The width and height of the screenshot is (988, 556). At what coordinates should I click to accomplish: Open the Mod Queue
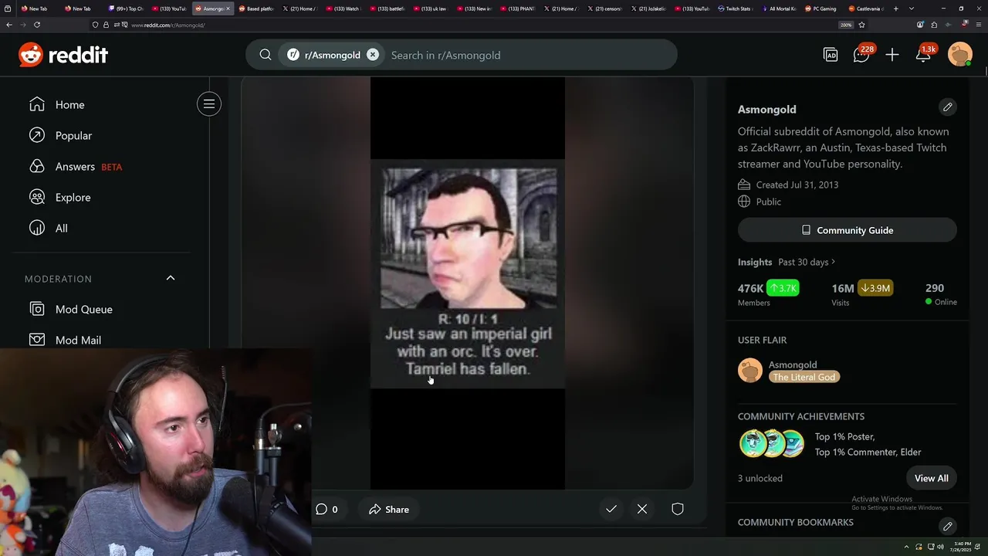tap(83, 309)
